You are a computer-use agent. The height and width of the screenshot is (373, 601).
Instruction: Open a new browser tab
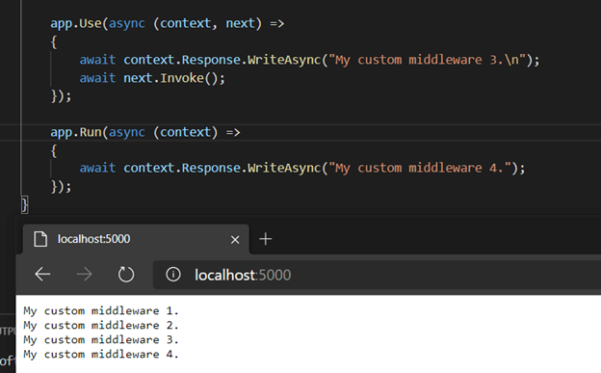click(x=266, y=239)
